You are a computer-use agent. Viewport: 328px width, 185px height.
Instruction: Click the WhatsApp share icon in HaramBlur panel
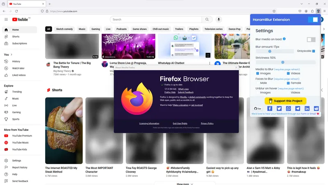pos(288,108)
